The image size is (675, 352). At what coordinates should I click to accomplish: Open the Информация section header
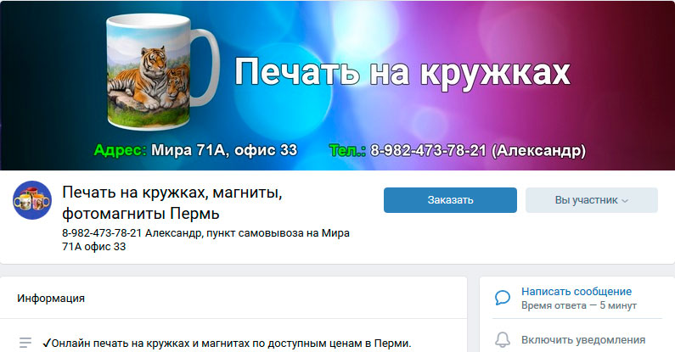click(51, 299)
